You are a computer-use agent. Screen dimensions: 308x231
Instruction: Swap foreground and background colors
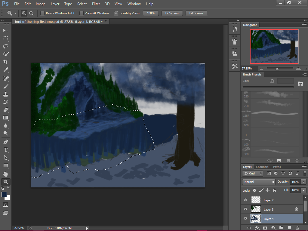(8, 188)
